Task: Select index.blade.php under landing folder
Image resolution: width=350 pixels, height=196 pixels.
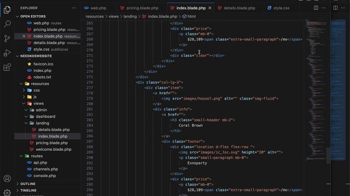Action: [x=52, y=136]
